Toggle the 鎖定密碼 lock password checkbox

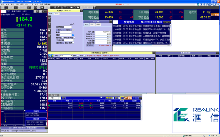click(x=73, y=43)
